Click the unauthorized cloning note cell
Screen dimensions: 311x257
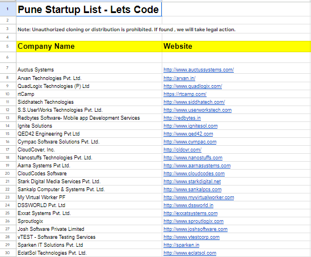127,30
